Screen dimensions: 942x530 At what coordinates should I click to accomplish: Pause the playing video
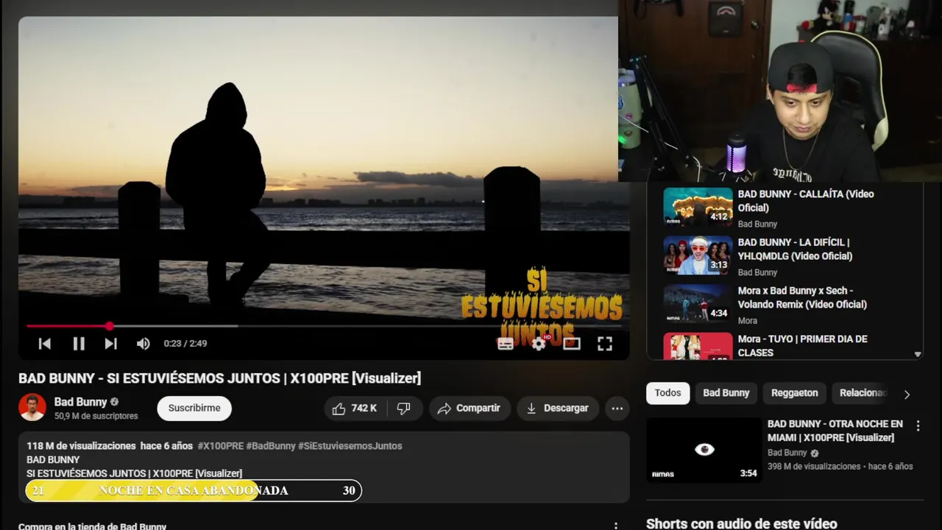pyautogui.click(x=79, y=344)
